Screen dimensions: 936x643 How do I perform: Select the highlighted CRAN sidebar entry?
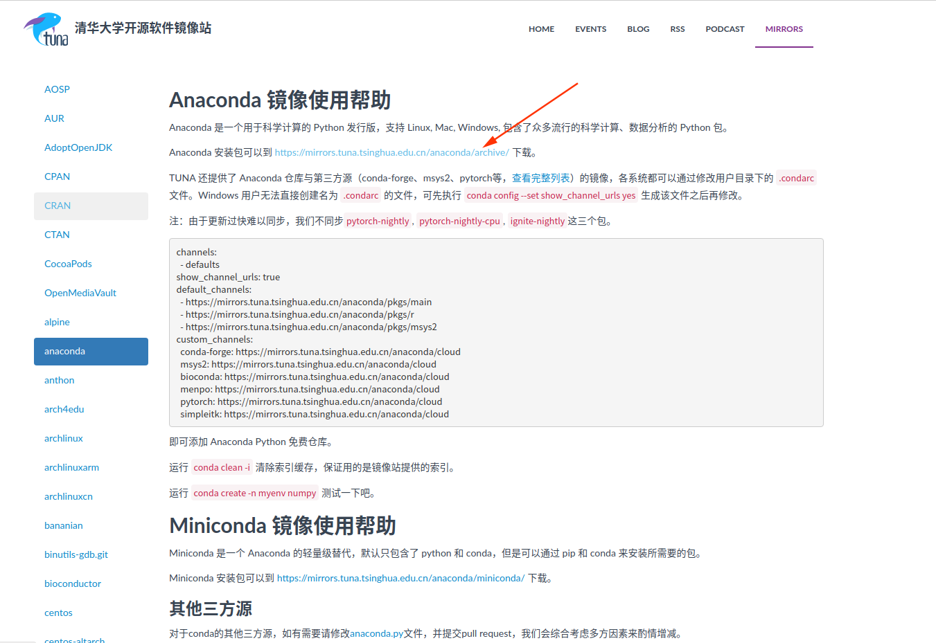(x=91, y=206)
